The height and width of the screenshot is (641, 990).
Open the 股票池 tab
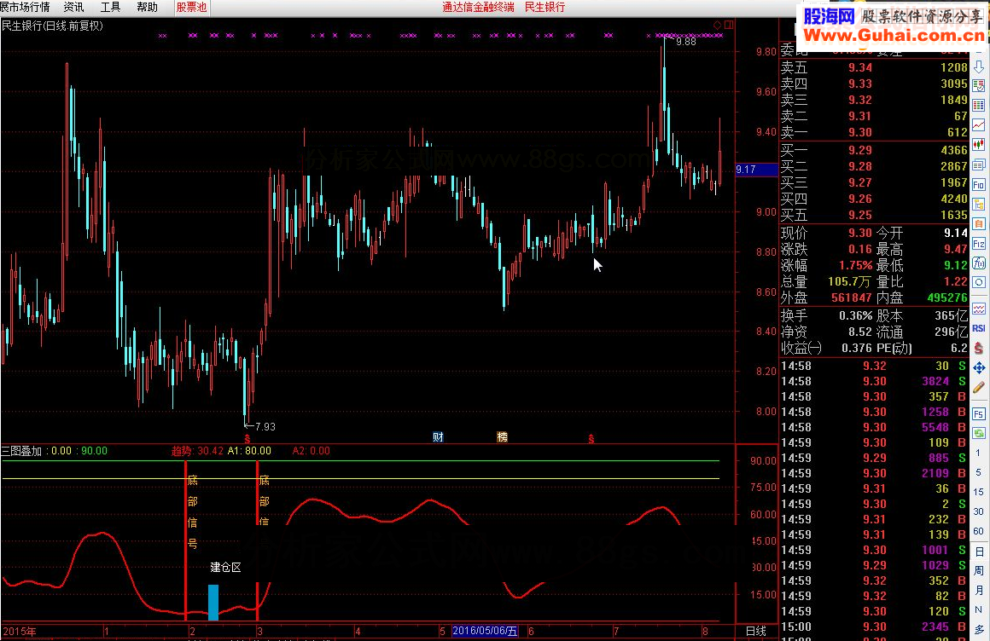tap(191, 7)
